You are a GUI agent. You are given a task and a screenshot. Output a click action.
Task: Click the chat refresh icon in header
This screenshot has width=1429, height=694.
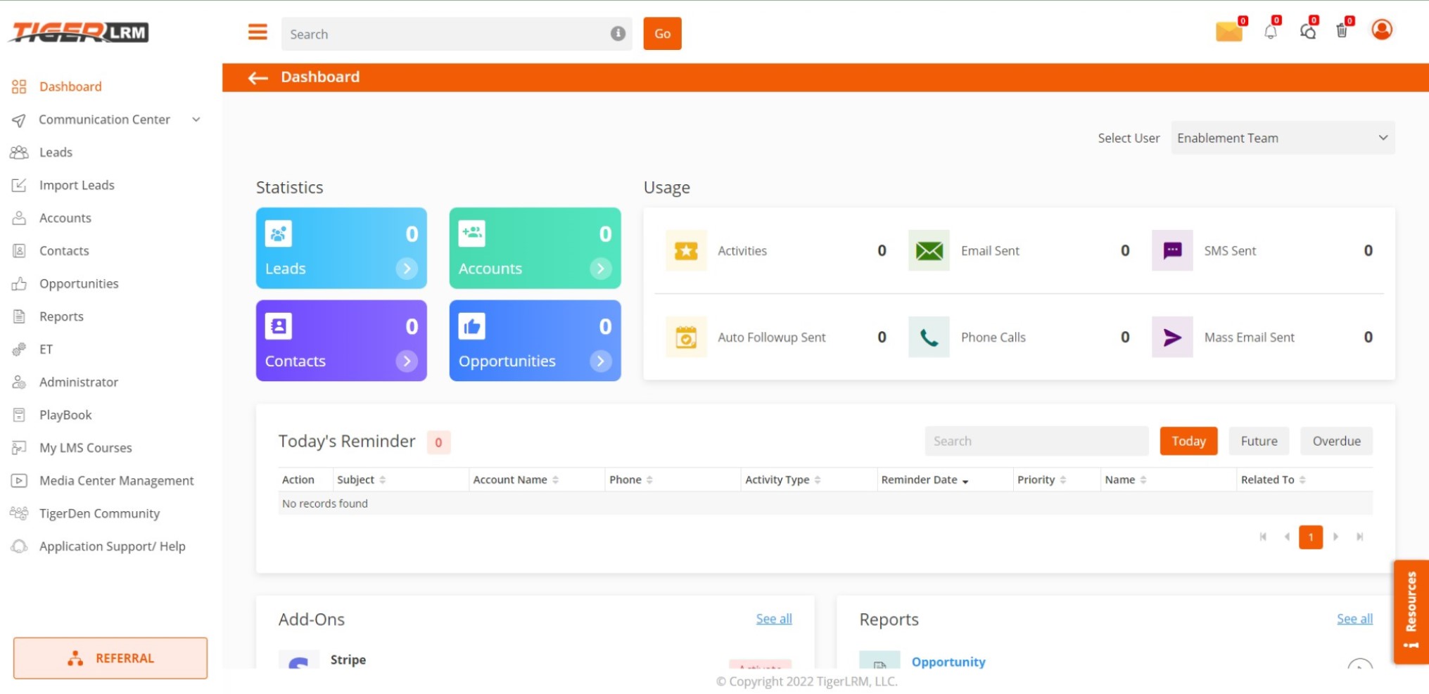point(1308,32)
